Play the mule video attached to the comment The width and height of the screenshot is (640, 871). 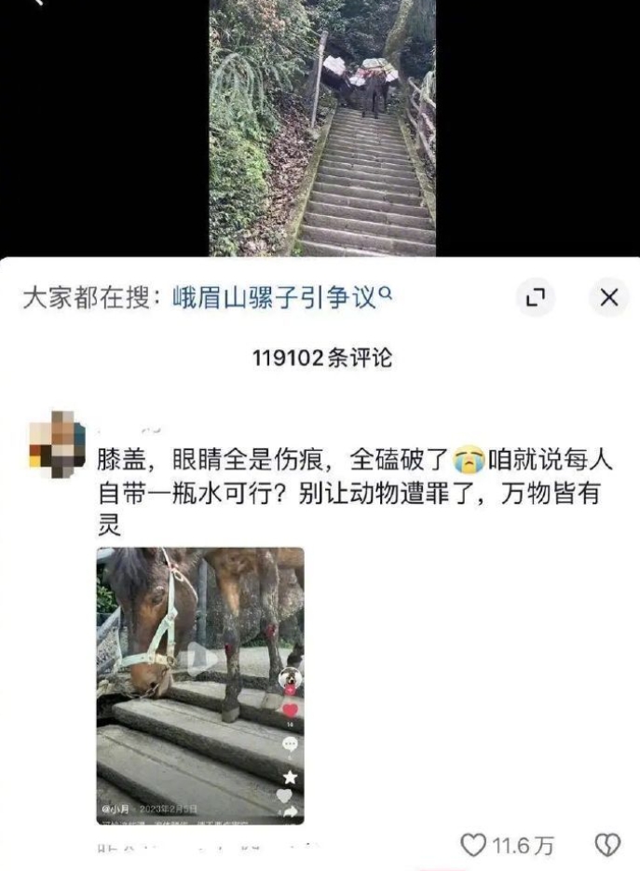click(200, 686)
